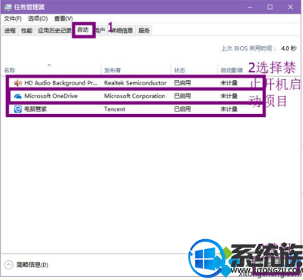Click 已启用 status in 电脑管家 row

pyautogui.click(x=182, y=109)
